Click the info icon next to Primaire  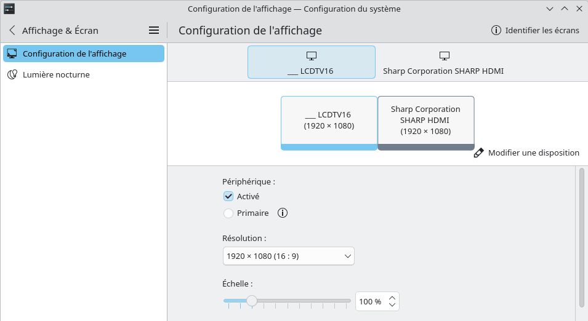283,213
